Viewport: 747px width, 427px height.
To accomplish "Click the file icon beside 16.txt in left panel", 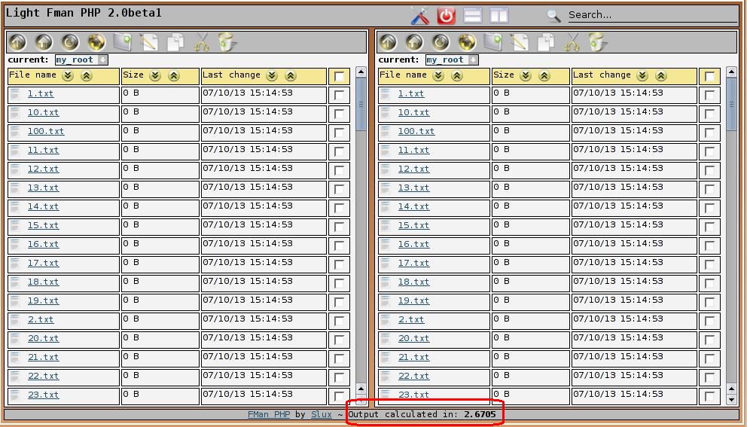I will click(16, 245).
